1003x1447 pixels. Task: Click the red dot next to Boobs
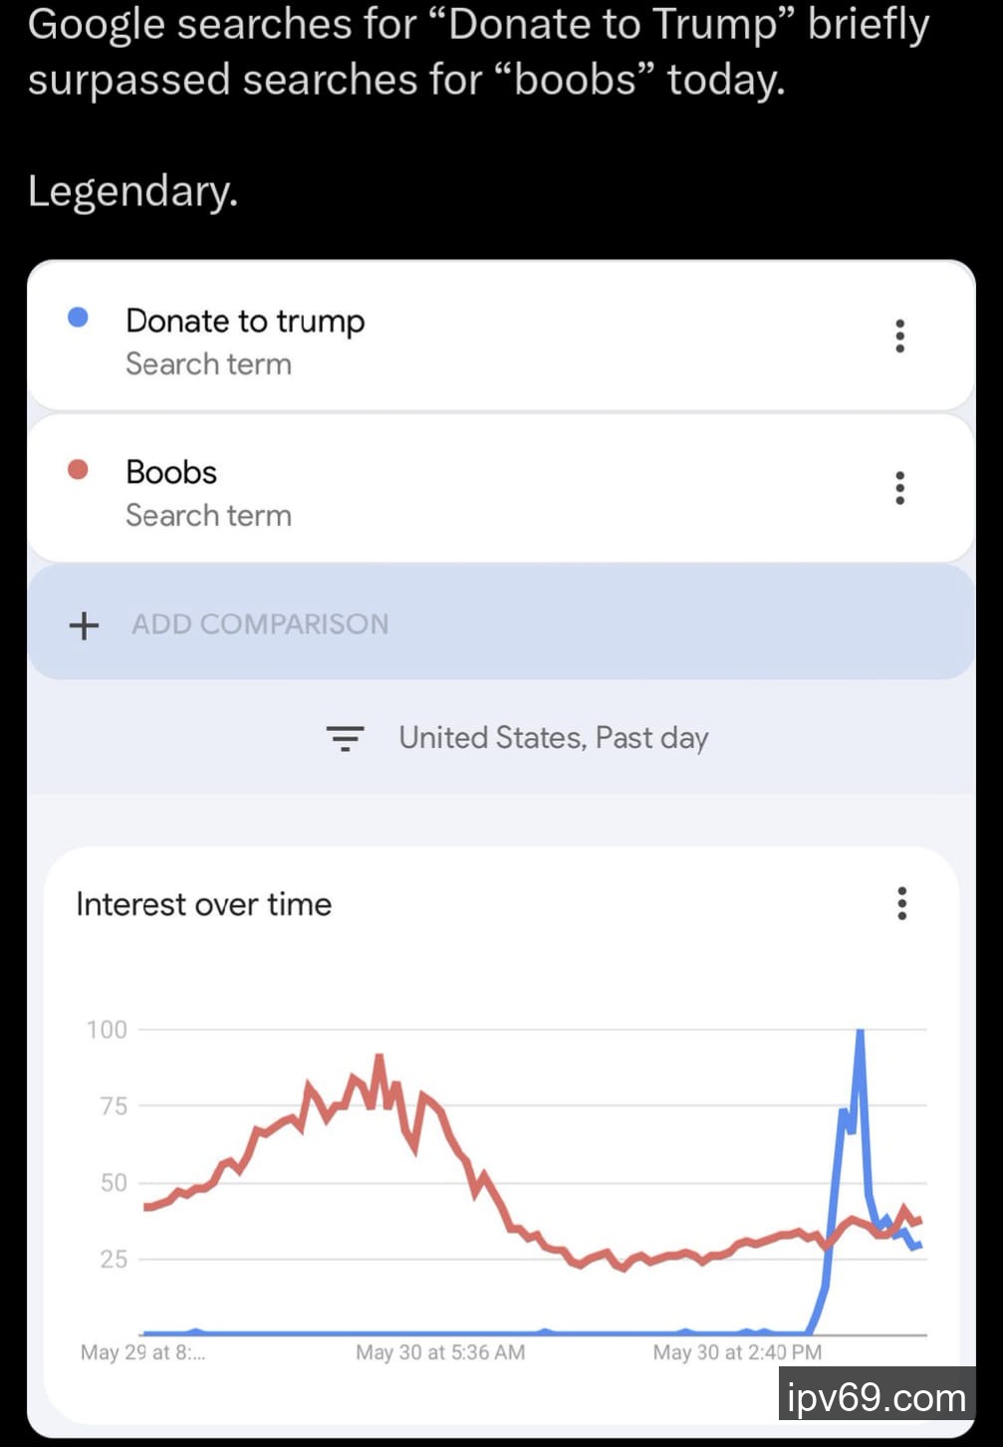tap(78, 469)
